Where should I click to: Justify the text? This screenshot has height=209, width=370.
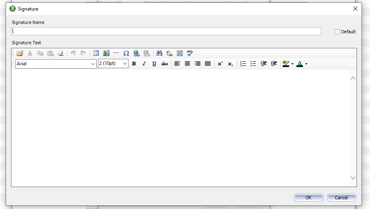click(208, 64)
